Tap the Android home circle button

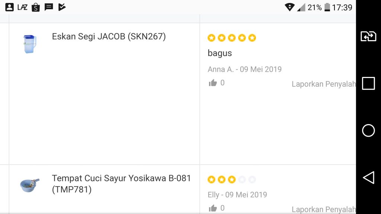tap(368, 130)
